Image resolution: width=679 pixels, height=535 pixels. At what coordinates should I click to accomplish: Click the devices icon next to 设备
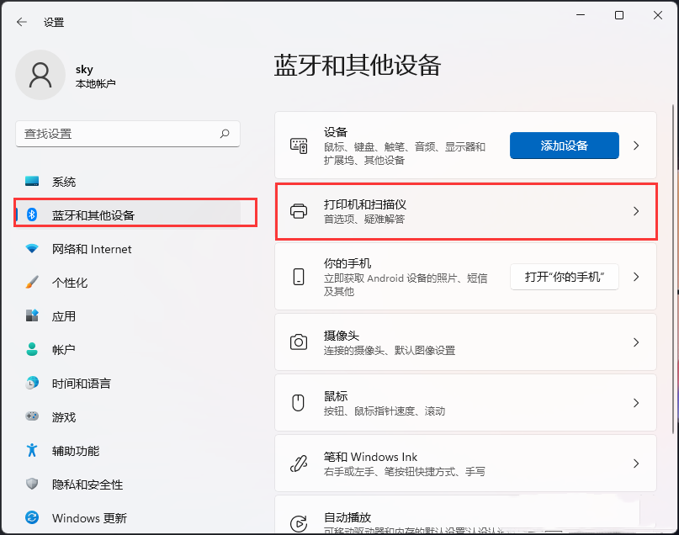click(x=299, y=145)
